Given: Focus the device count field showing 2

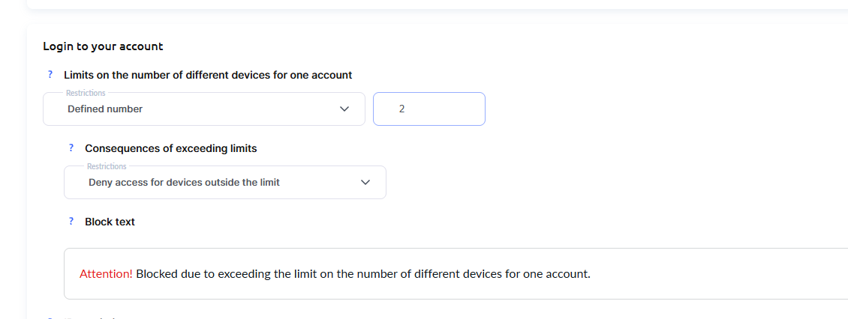Looking at the screenshot, I should 429,109.
